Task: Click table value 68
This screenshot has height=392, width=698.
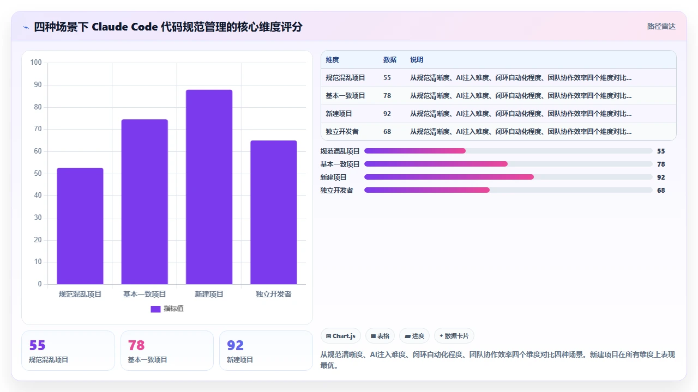Action: (x=387, y=132)
